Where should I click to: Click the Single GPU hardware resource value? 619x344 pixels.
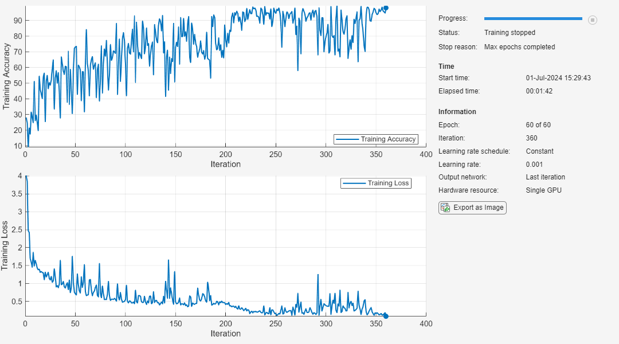pos(543,190)
